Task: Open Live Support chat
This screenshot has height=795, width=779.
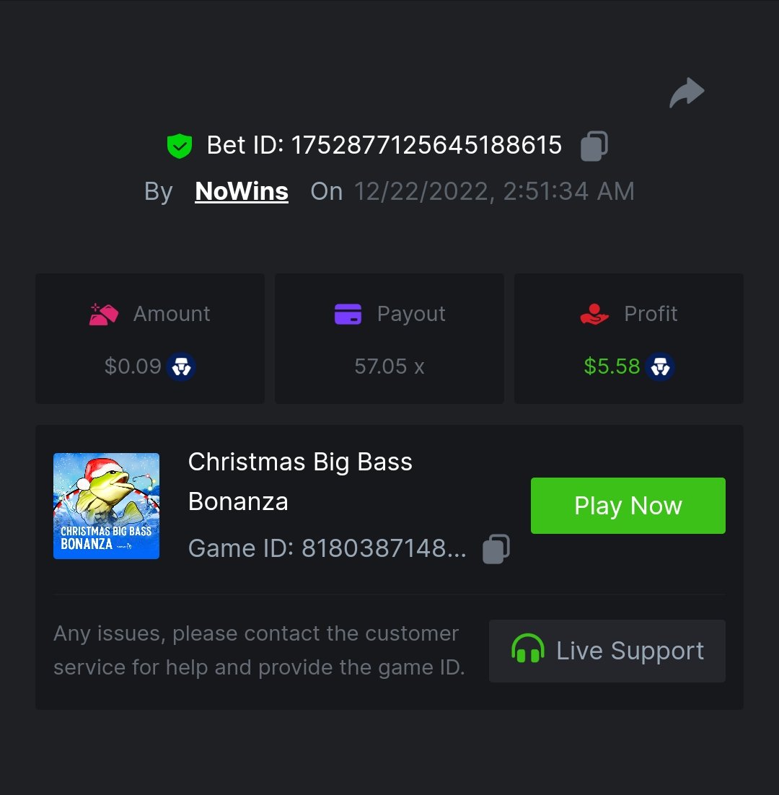Action: [607, 651]
